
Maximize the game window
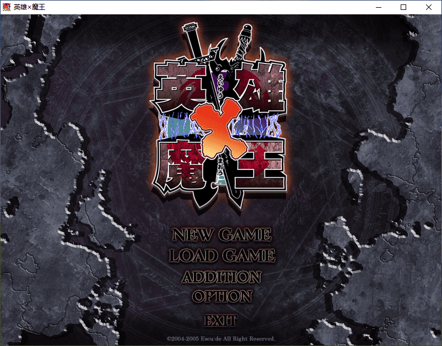[x=403, y=7]
